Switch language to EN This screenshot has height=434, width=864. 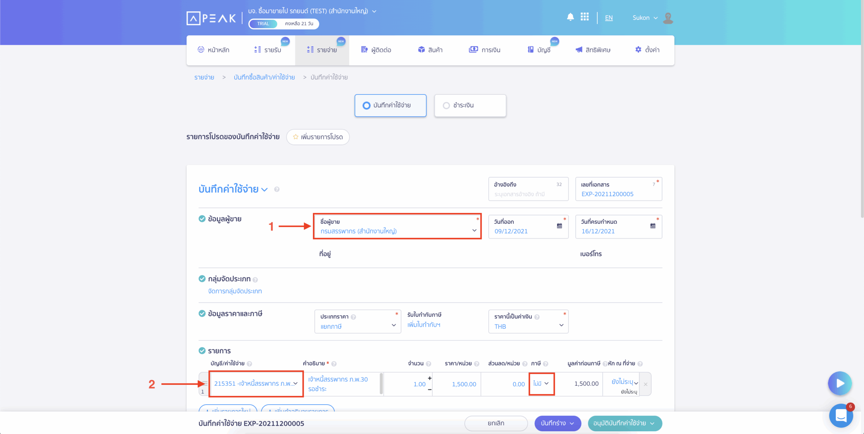coord(609,18)
